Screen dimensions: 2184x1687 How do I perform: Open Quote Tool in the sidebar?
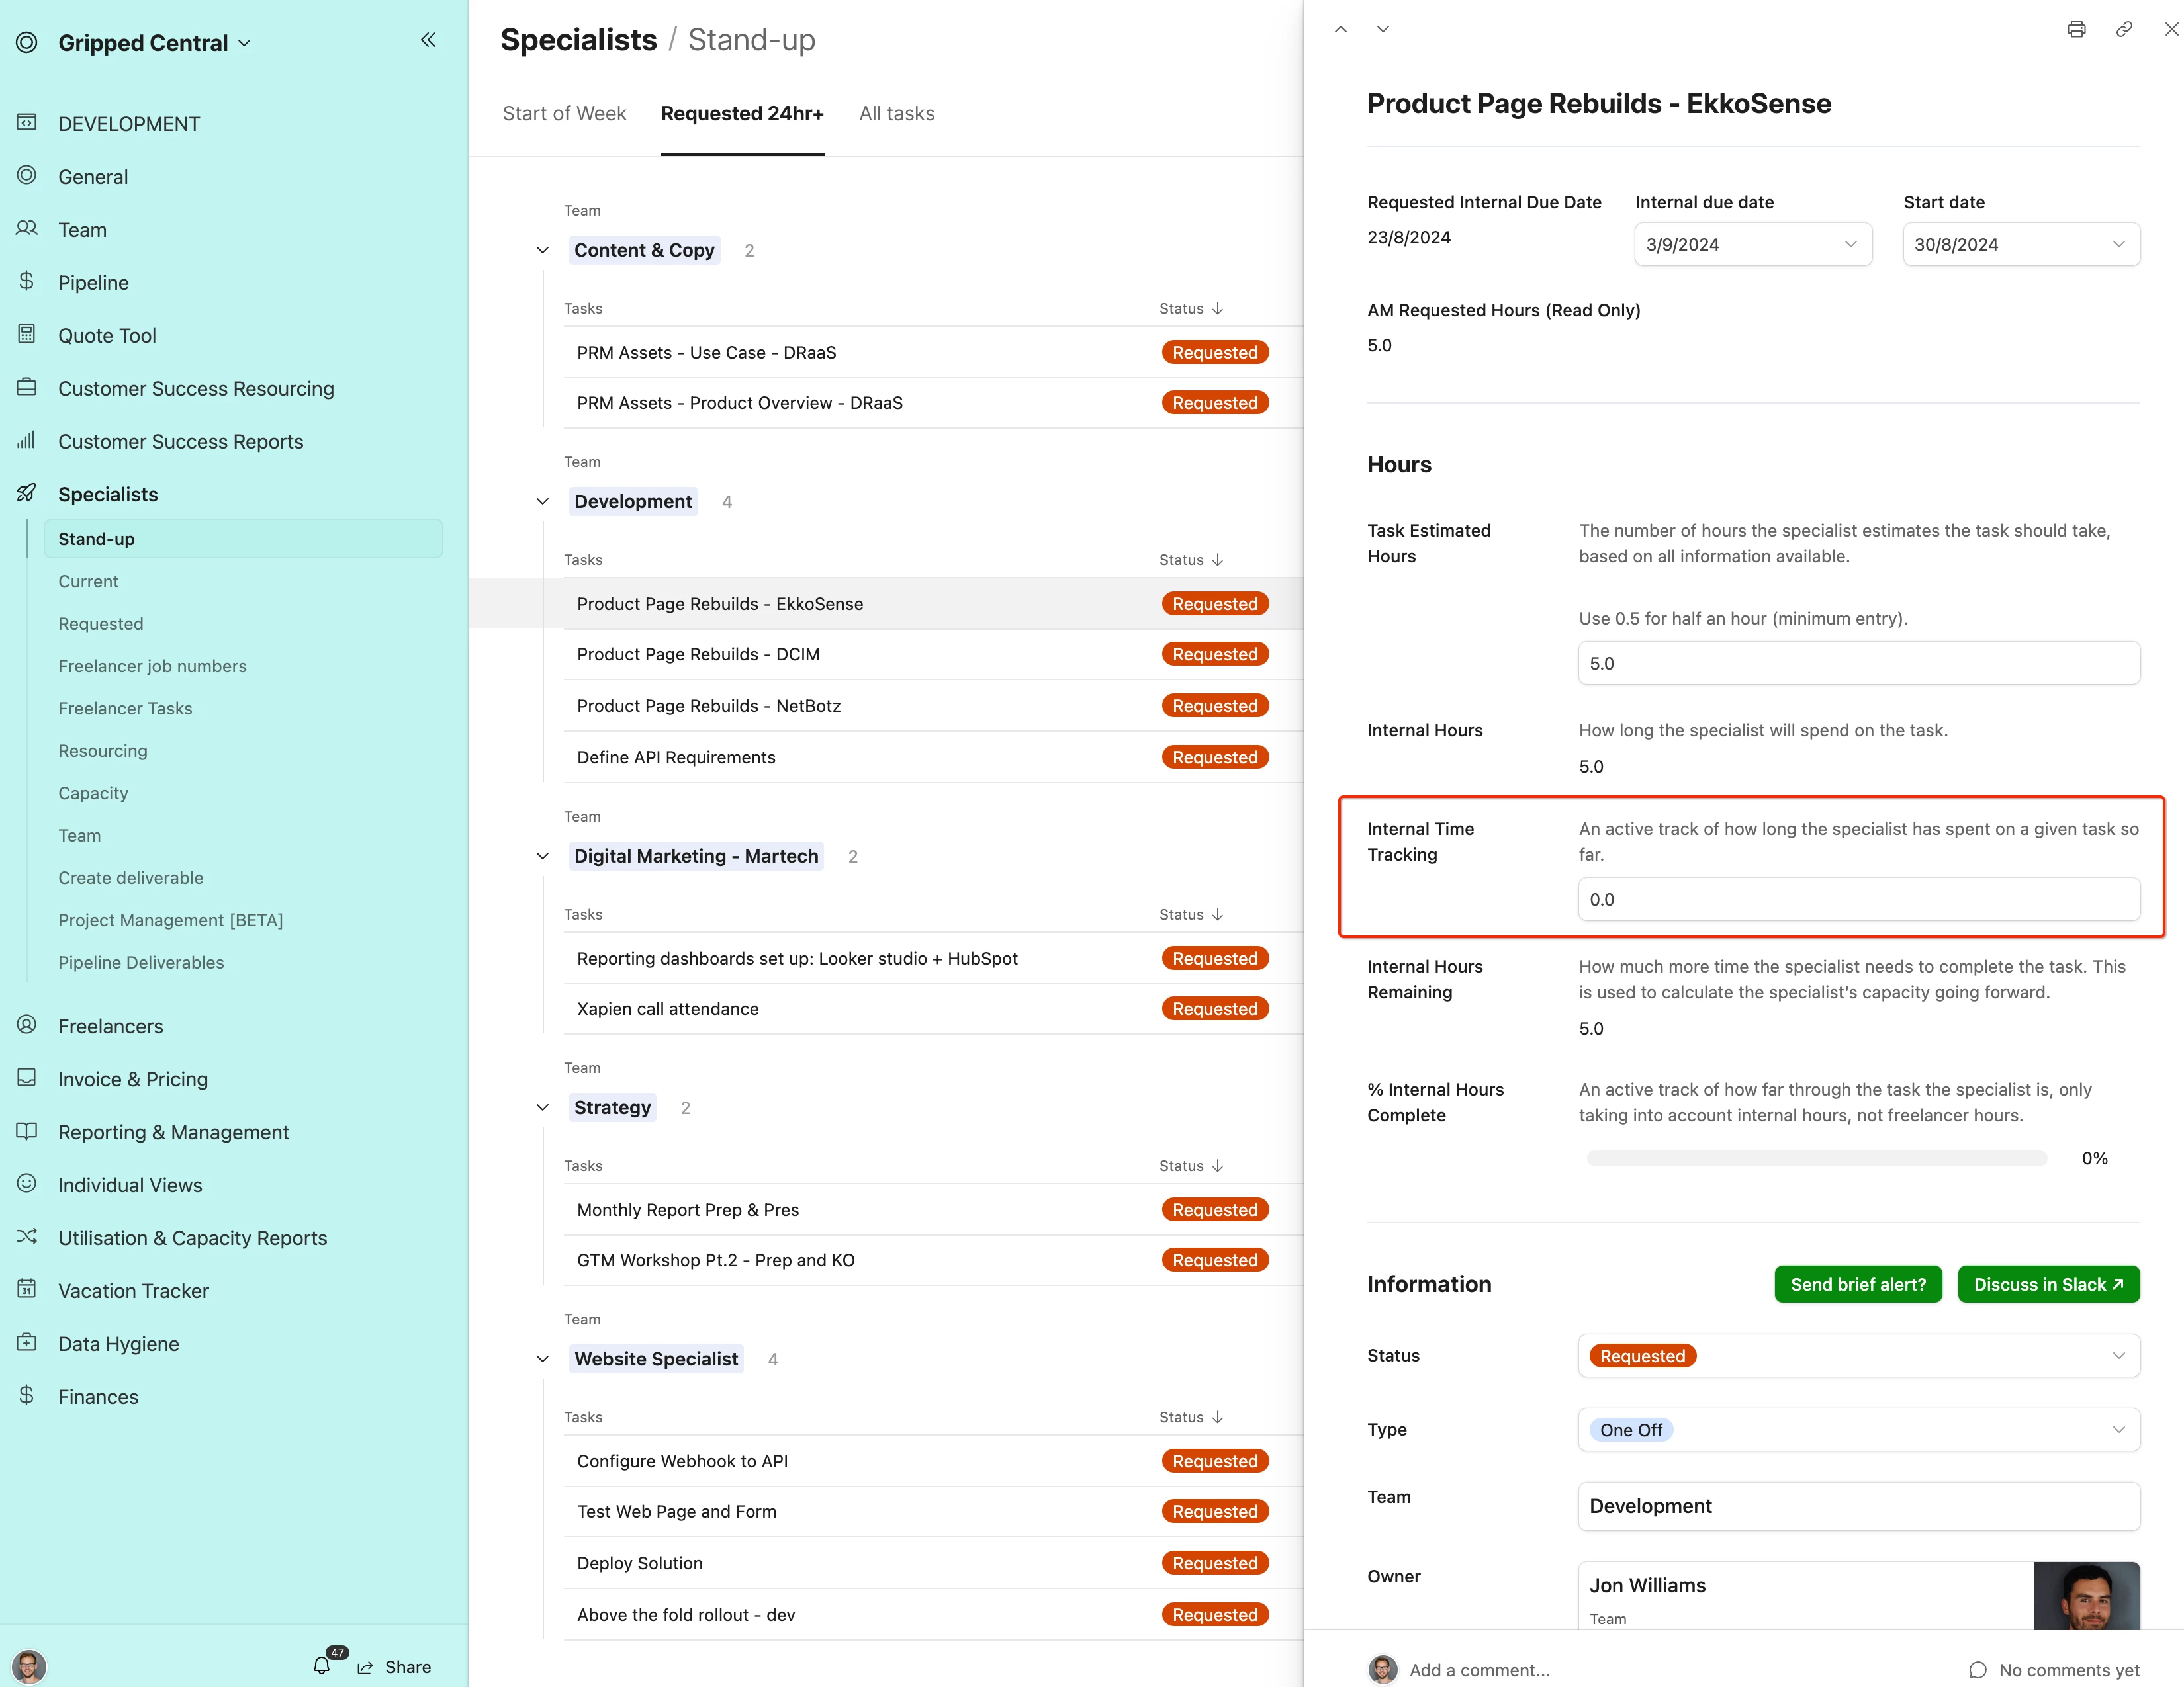coord(107,336)
